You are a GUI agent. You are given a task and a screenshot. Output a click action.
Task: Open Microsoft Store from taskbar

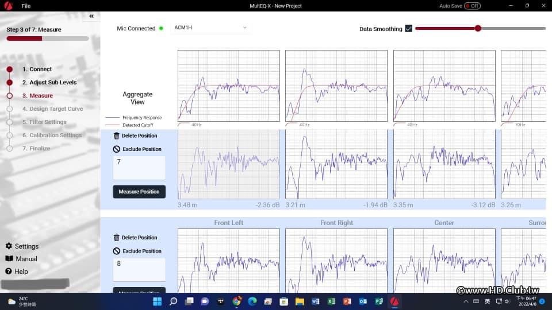pyautogui.click(x=283, y=301)
